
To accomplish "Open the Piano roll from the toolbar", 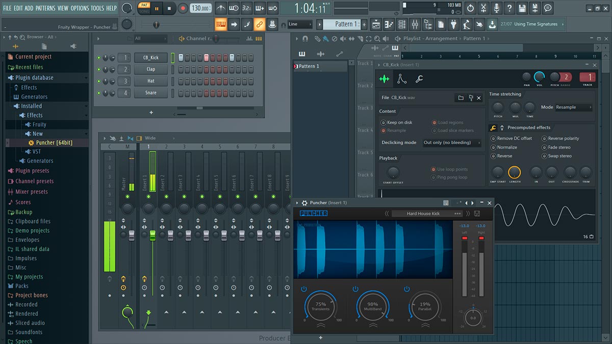I will (389, 24).
